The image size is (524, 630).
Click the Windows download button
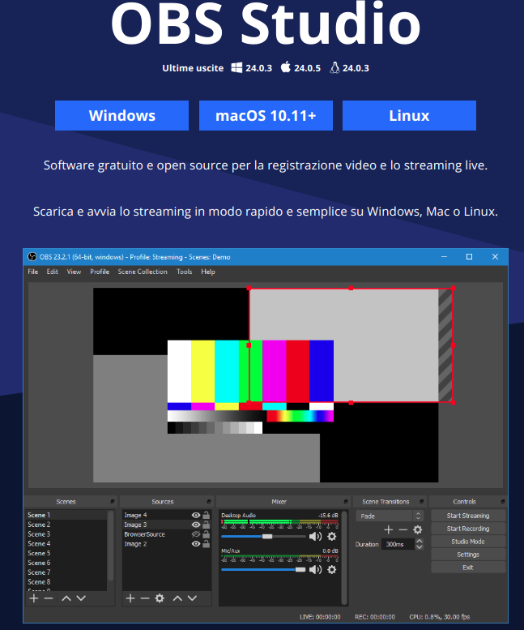[121, 115]
